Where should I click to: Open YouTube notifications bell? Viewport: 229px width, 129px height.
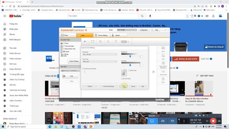213,16
